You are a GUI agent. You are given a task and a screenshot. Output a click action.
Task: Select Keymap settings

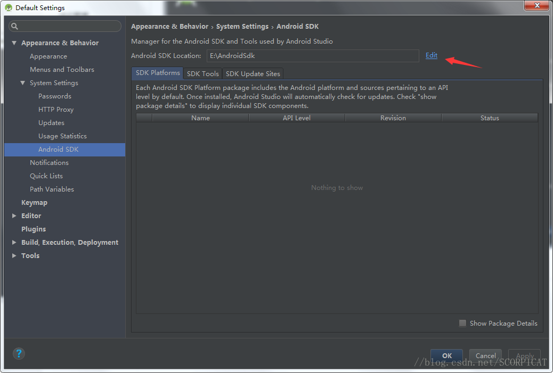[x=34, y=203]
